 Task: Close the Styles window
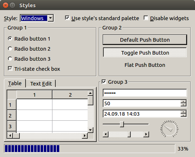(5, 5)
